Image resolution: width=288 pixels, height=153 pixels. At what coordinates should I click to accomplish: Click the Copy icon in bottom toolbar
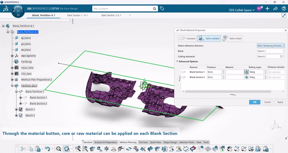[x=30, y=148]
